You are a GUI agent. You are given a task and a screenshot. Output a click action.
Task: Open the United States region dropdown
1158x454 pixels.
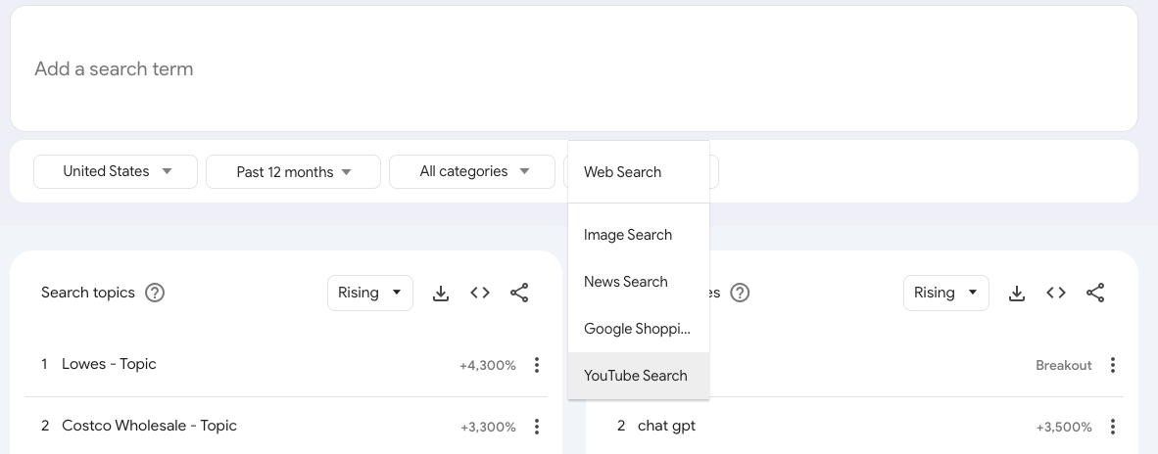coord(116,172)
